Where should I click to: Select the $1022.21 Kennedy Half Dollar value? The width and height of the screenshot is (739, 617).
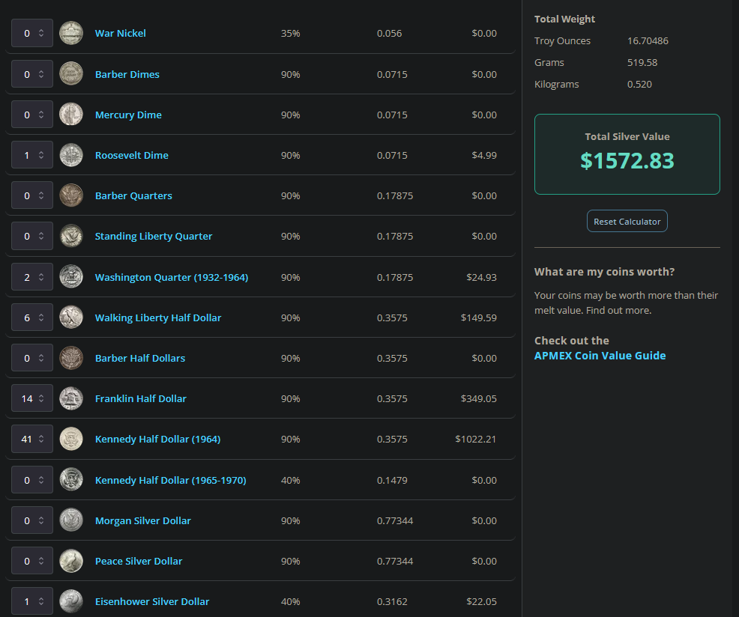coord(475,439)
